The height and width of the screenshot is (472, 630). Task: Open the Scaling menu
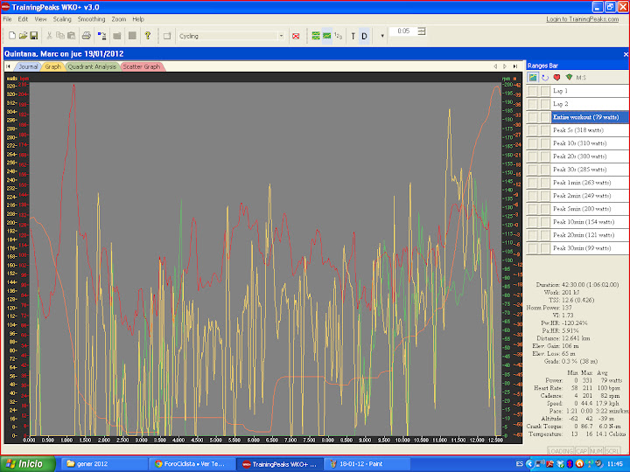[x=62, y=19]
